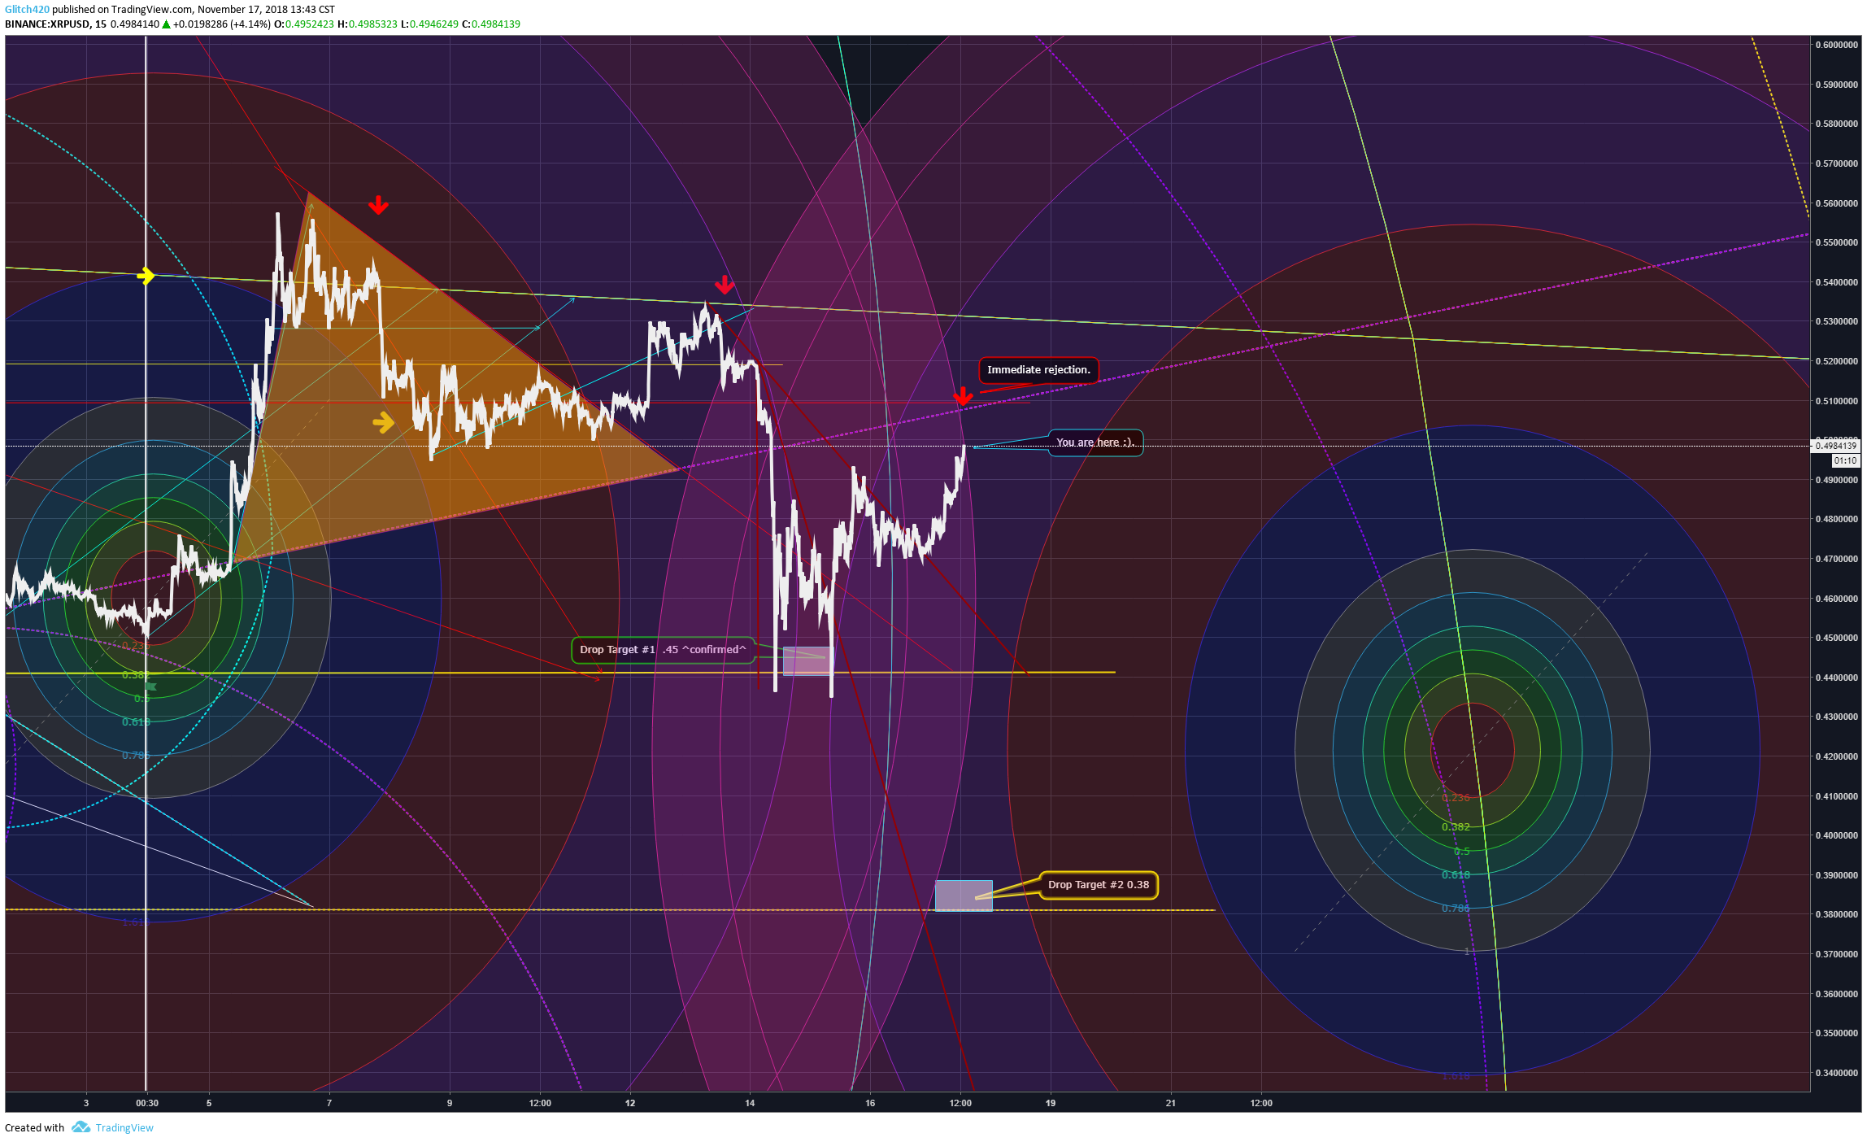
Task: Click the 'Immediate rejection.' callout label
Action: (1038, 370)
